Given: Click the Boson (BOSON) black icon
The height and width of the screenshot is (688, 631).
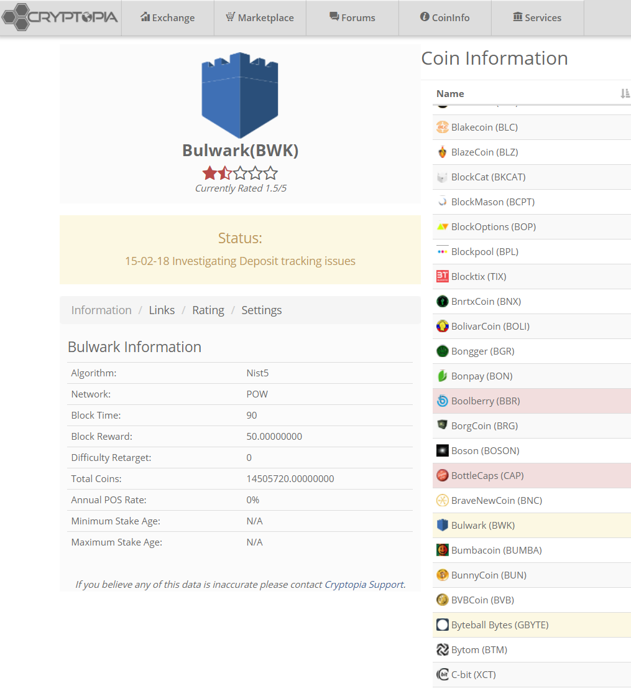Looking at the screenshot, I should pyautogui.click(x=443, y=450).
